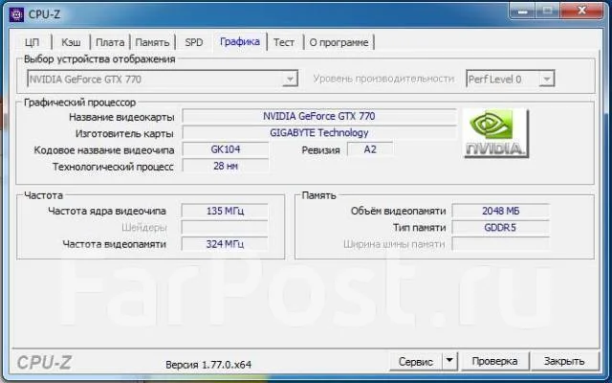Minimize the CPU-Z window
612x383 pixels.
[x=523, y=11]
